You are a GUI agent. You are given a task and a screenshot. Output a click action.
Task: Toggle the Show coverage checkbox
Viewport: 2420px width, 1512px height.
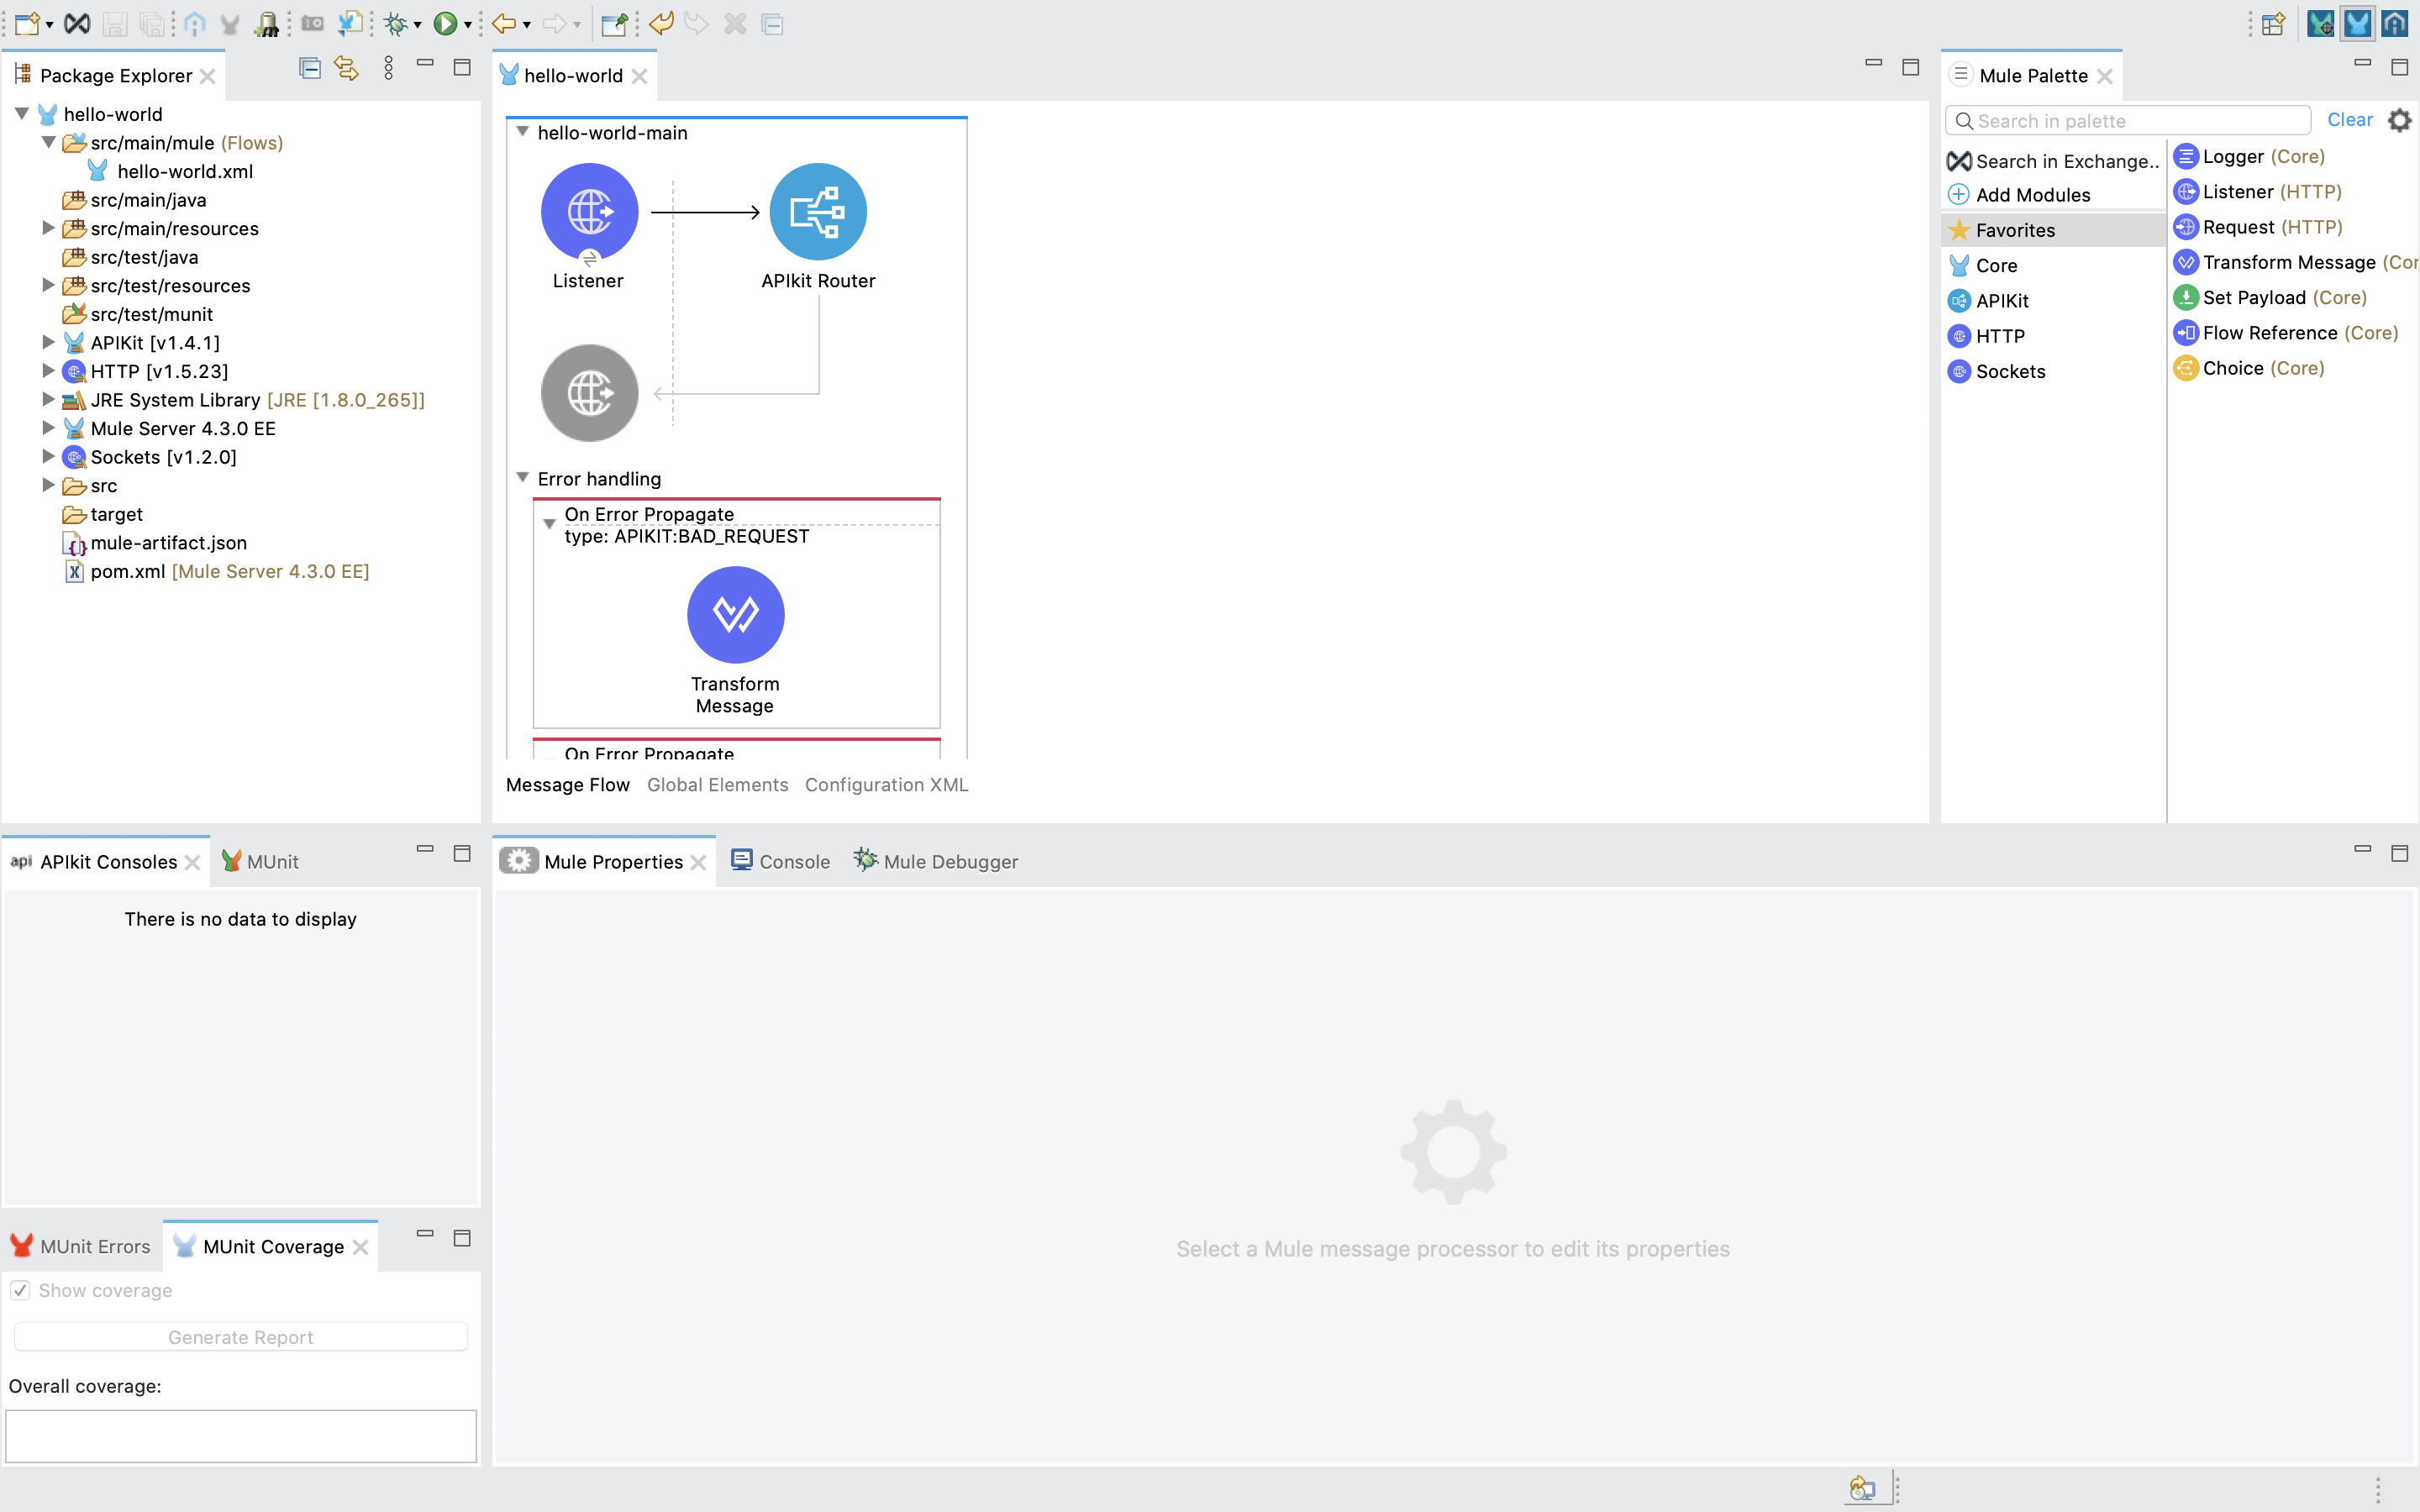[20, 1290]
